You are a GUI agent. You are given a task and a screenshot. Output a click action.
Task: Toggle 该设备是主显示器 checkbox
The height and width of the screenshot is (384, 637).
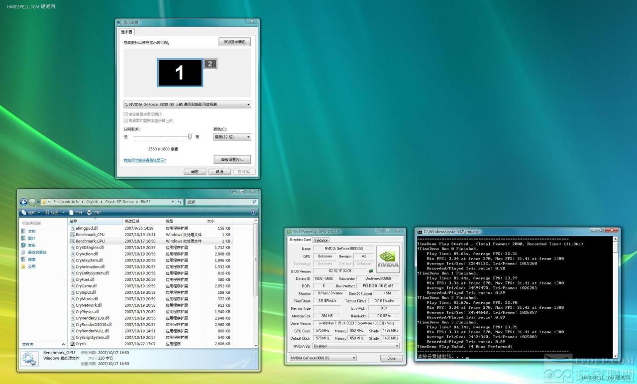(x=125, y=114)
